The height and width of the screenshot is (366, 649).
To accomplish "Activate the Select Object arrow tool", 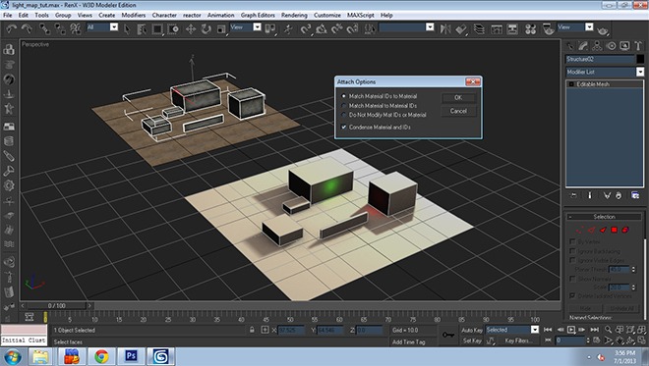I will pyautogui.click(x=127, y=28).
